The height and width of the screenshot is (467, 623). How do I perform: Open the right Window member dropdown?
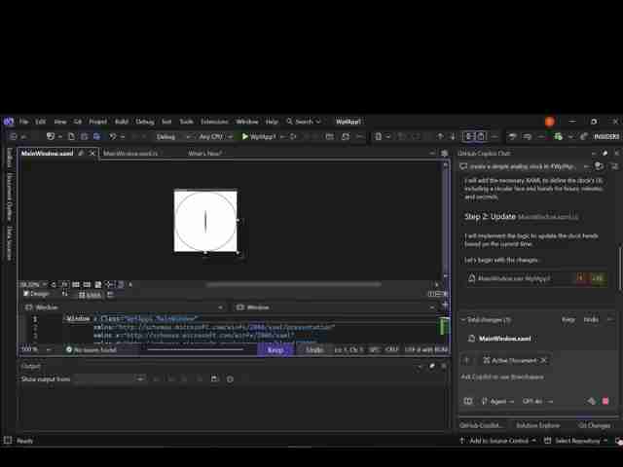tap(336, 307)
